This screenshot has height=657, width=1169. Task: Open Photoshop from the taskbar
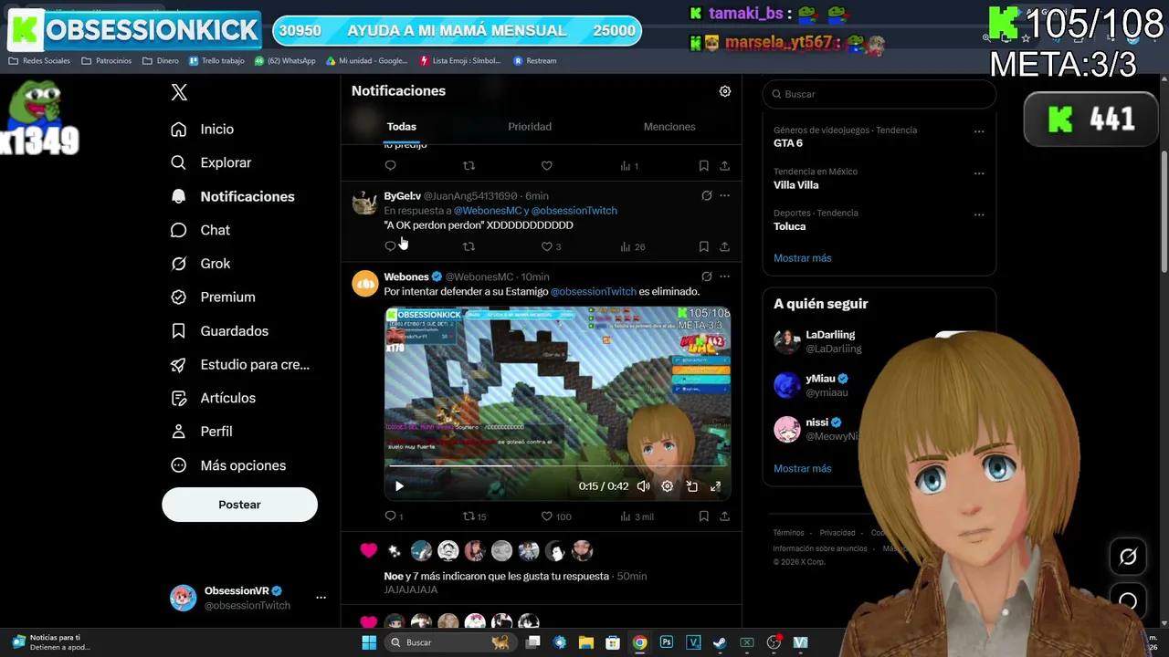[667, 642]
